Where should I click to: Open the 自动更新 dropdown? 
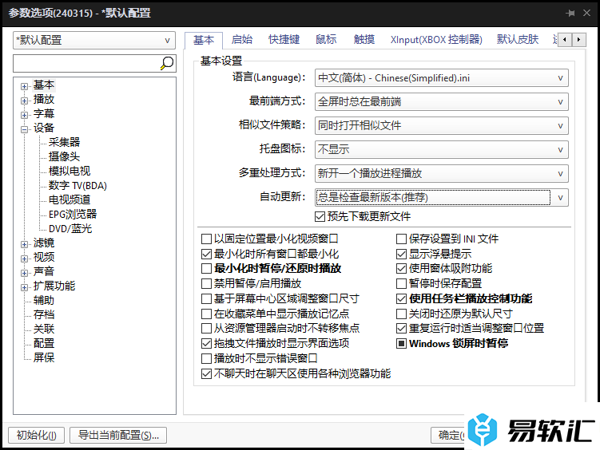coord(441,197)
